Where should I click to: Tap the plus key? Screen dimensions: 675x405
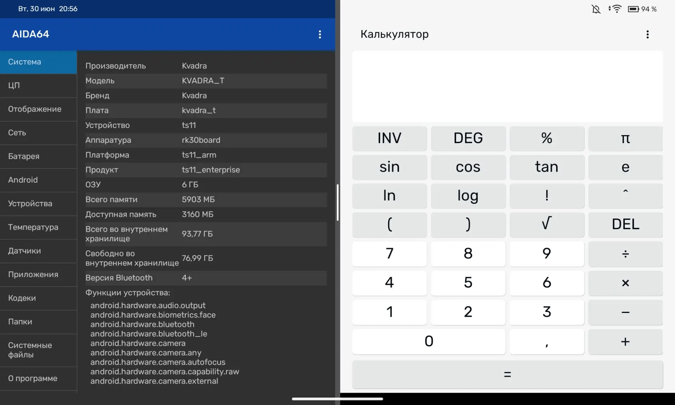click(x=625, y=341)
